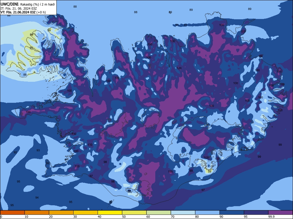
Task: Click legend tick label '60'
Action: (x=148, y=217)
